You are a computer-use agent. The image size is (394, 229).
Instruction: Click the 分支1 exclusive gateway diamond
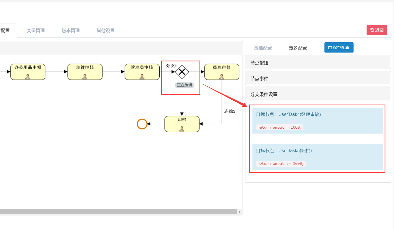click(182, 72)
